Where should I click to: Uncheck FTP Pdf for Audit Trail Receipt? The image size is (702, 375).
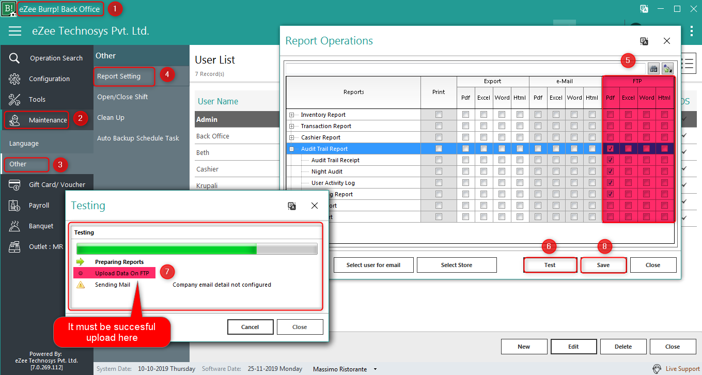[610, 160]
